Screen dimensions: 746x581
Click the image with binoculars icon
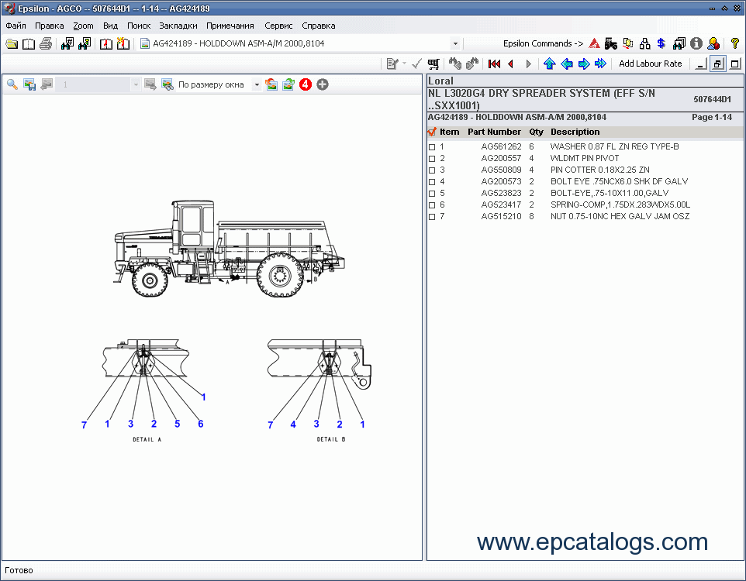[168, 84]
